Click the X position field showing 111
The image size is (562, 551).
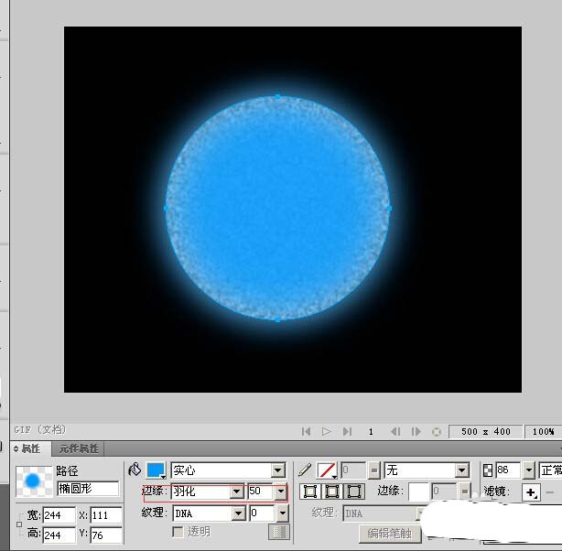pyautogui.click(x=106, y=515)
